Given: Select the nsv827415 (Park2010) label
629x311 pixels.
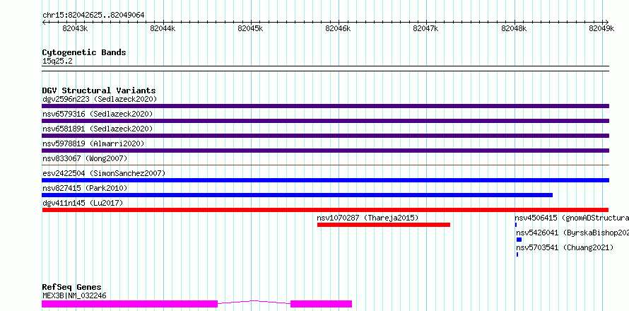Looking at the screenshot, I should click(x=85, y=188).
